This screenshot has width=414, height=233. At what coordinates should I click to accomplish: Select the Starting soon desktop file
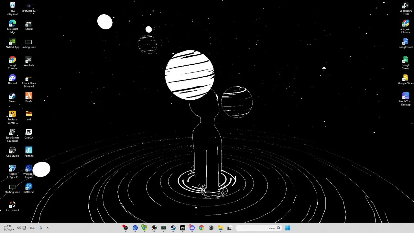[12, 189]
